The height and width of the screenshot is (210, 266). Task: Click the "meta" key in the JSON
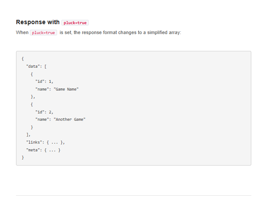32,150
